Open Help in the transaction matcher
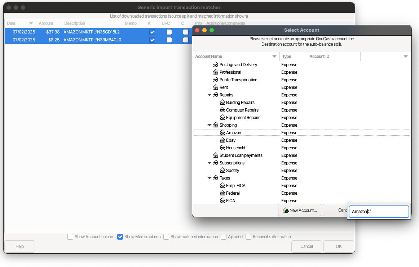This screenshot has height=267, width=419. click(x=20, y=246)
